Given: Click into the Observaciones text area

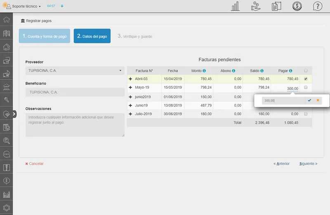Looking at the screenshot, I should click(75, 125).
